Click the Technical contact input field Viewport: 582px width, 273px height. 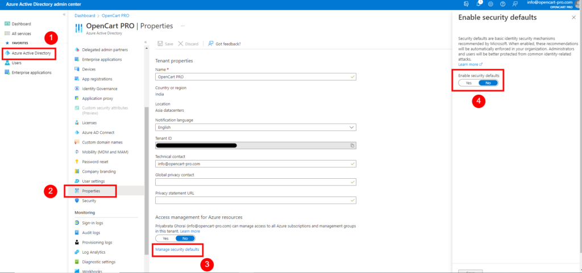tap(256, 163)
